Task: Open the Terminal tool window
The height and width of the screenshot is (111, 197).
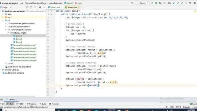Action: click(54, 104)
